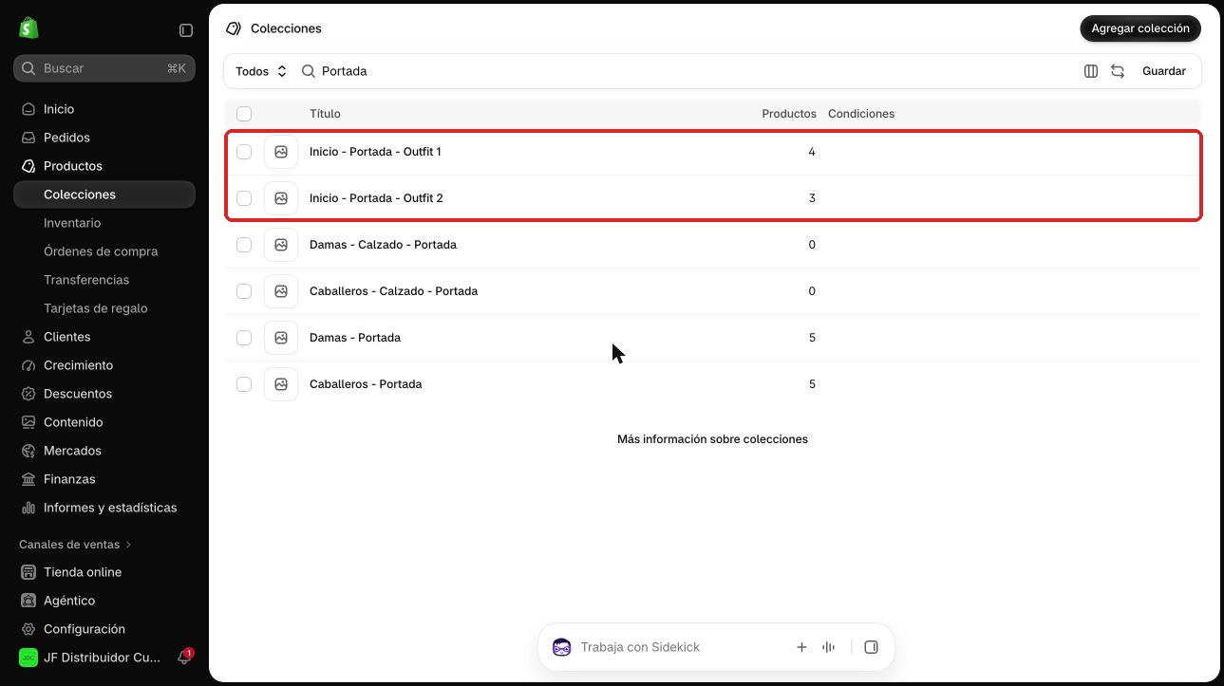Click the notifications bell icon
Screen dimensions: 1224x686
(184, 658)
